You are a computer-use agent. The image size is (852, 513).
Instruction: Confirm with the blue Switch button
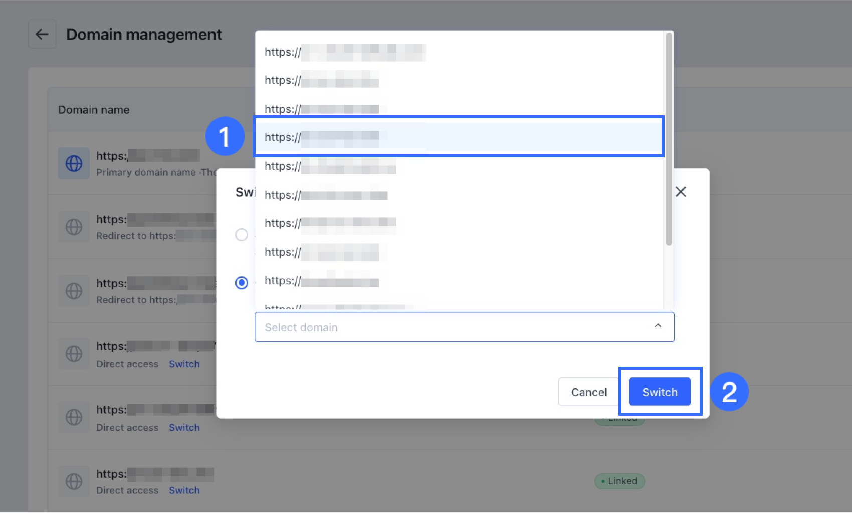click(660, 392)
